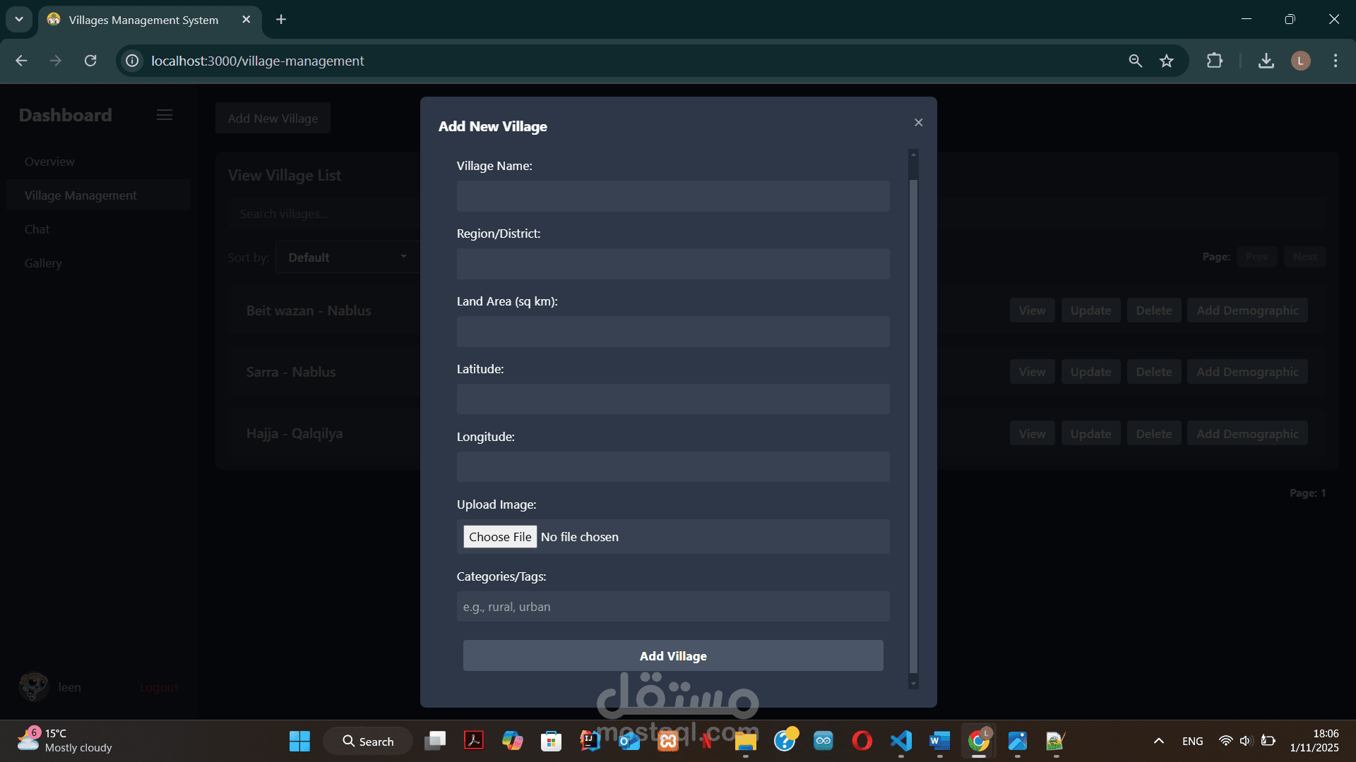Viewport: 1356px width, 762px height.
Task: Bookmark this page with star icon
Action: (1167, 61)
